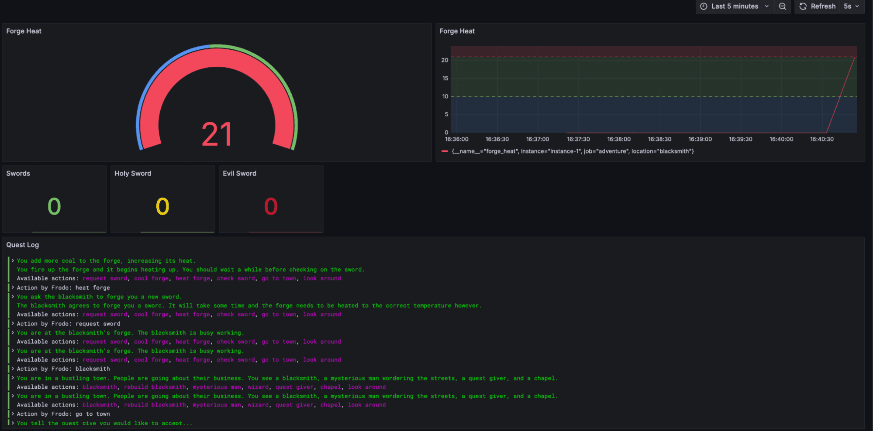Click the request sword action link
The height and width of the screenshot is (431, 873).
(x=106, y=278)
